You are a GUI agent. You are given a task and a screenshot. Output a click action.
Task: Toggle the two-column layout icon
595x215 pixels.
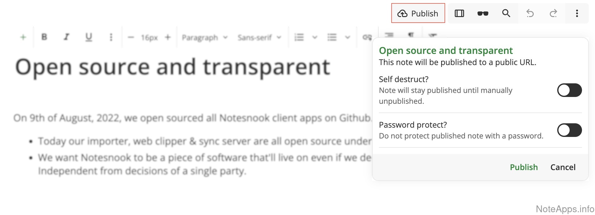pos(459,13)
